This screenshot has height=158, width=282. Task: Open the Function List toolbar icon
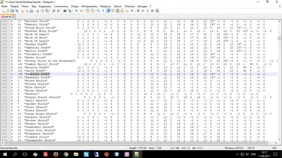click(122, 11)
